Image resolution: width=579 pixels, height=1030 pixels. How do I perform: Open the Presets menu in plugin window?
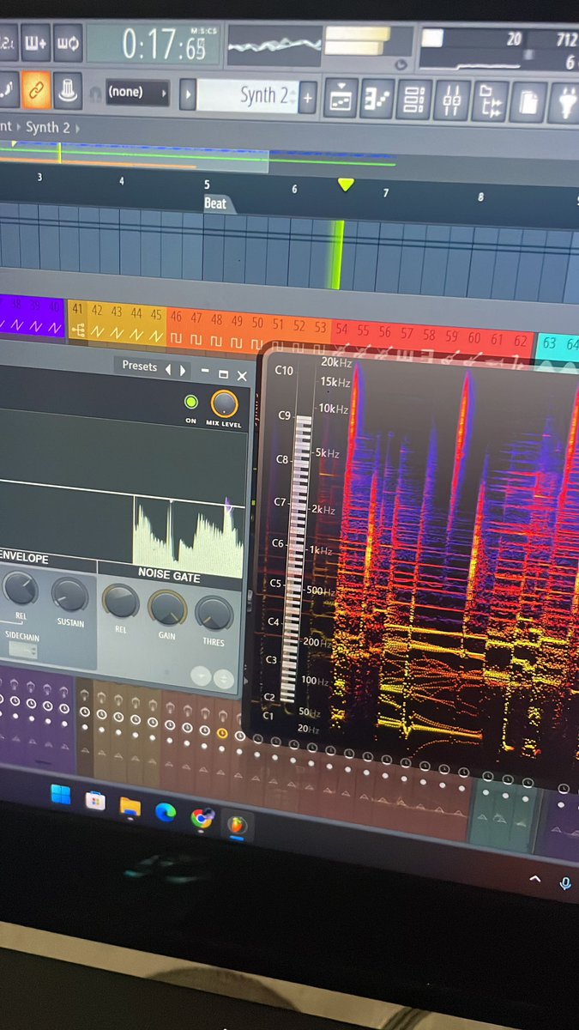(x=139, y=366)
